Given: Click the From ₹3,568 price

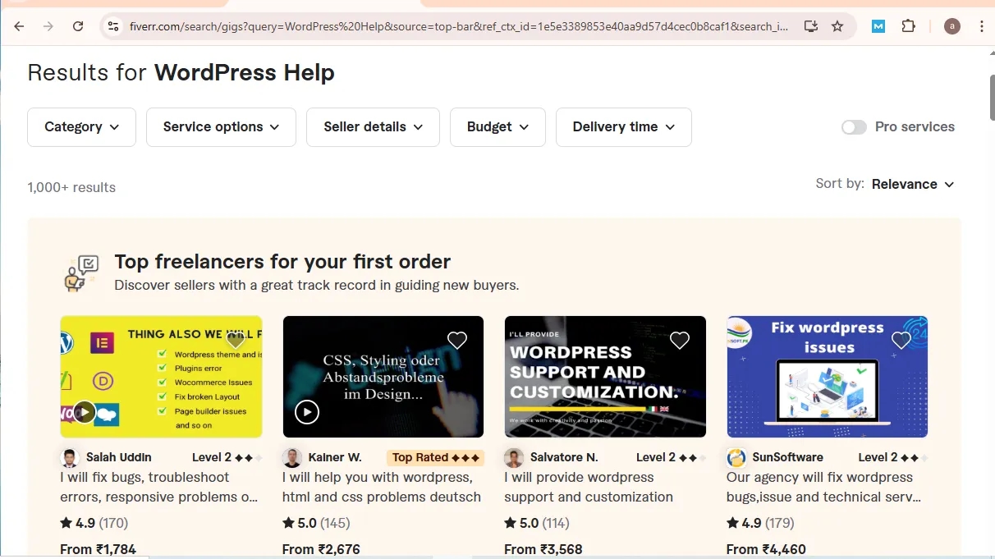Looking at the screenshot, I should pyautogui.click(x=543, y=549).
